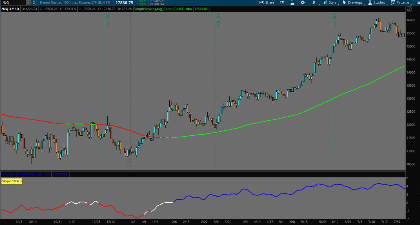Click the 2/6 date on time axis
This screenshot has width=420, height=225.
[174, 222]
